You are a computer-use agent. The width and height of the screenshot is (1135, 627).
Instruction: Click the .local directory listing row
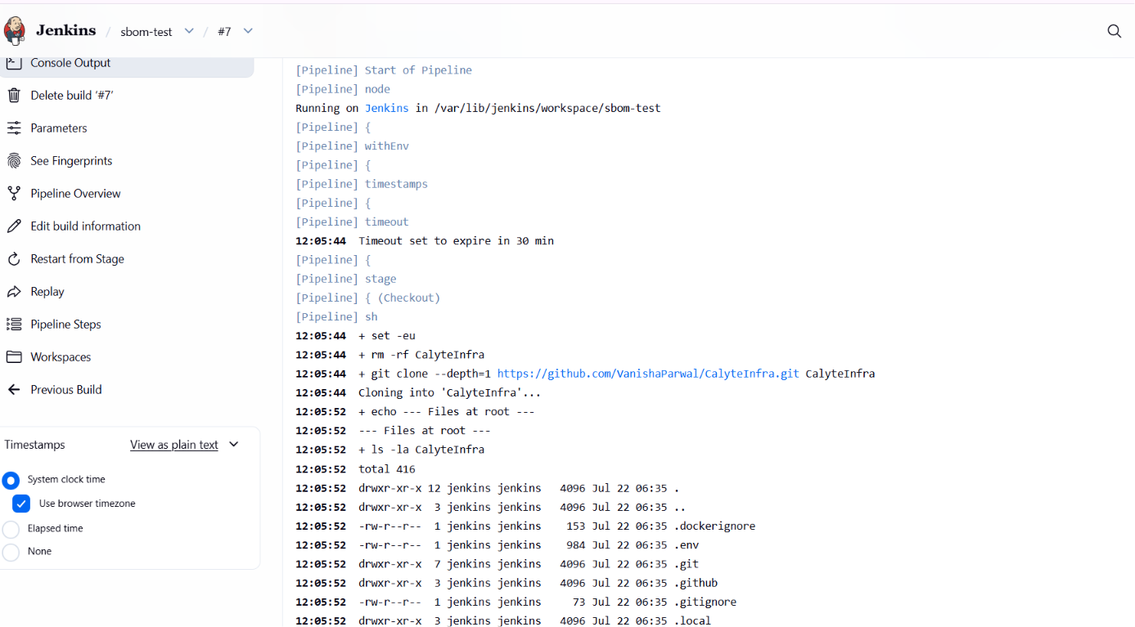click(503, 620)
